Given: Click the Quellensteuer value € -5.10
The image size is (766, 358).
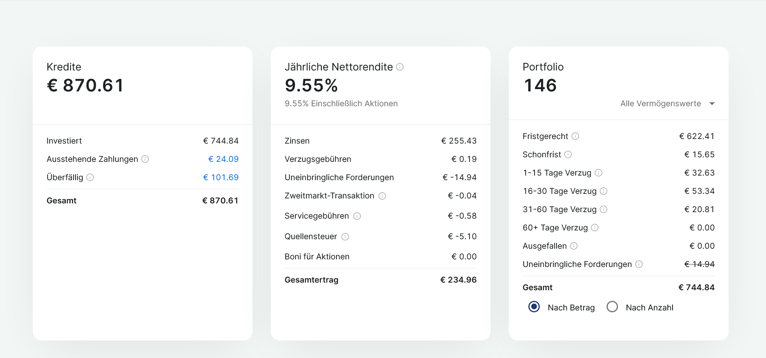Looking at the screenshot, I should [x=462, y=237].
